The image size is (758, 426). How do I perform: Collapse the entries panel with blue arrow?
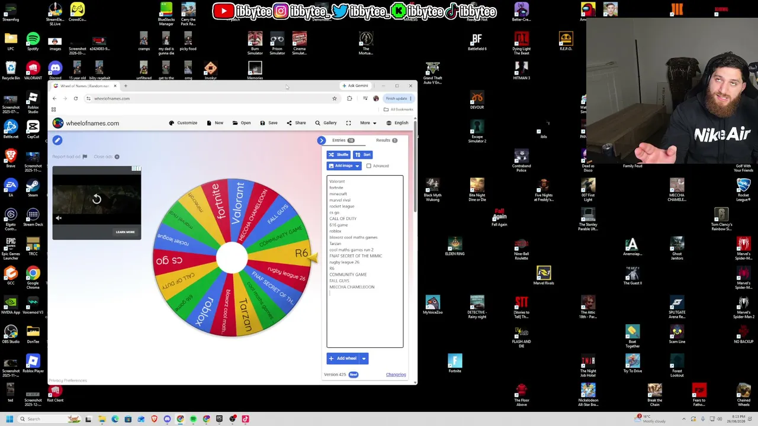pos(322,140)
